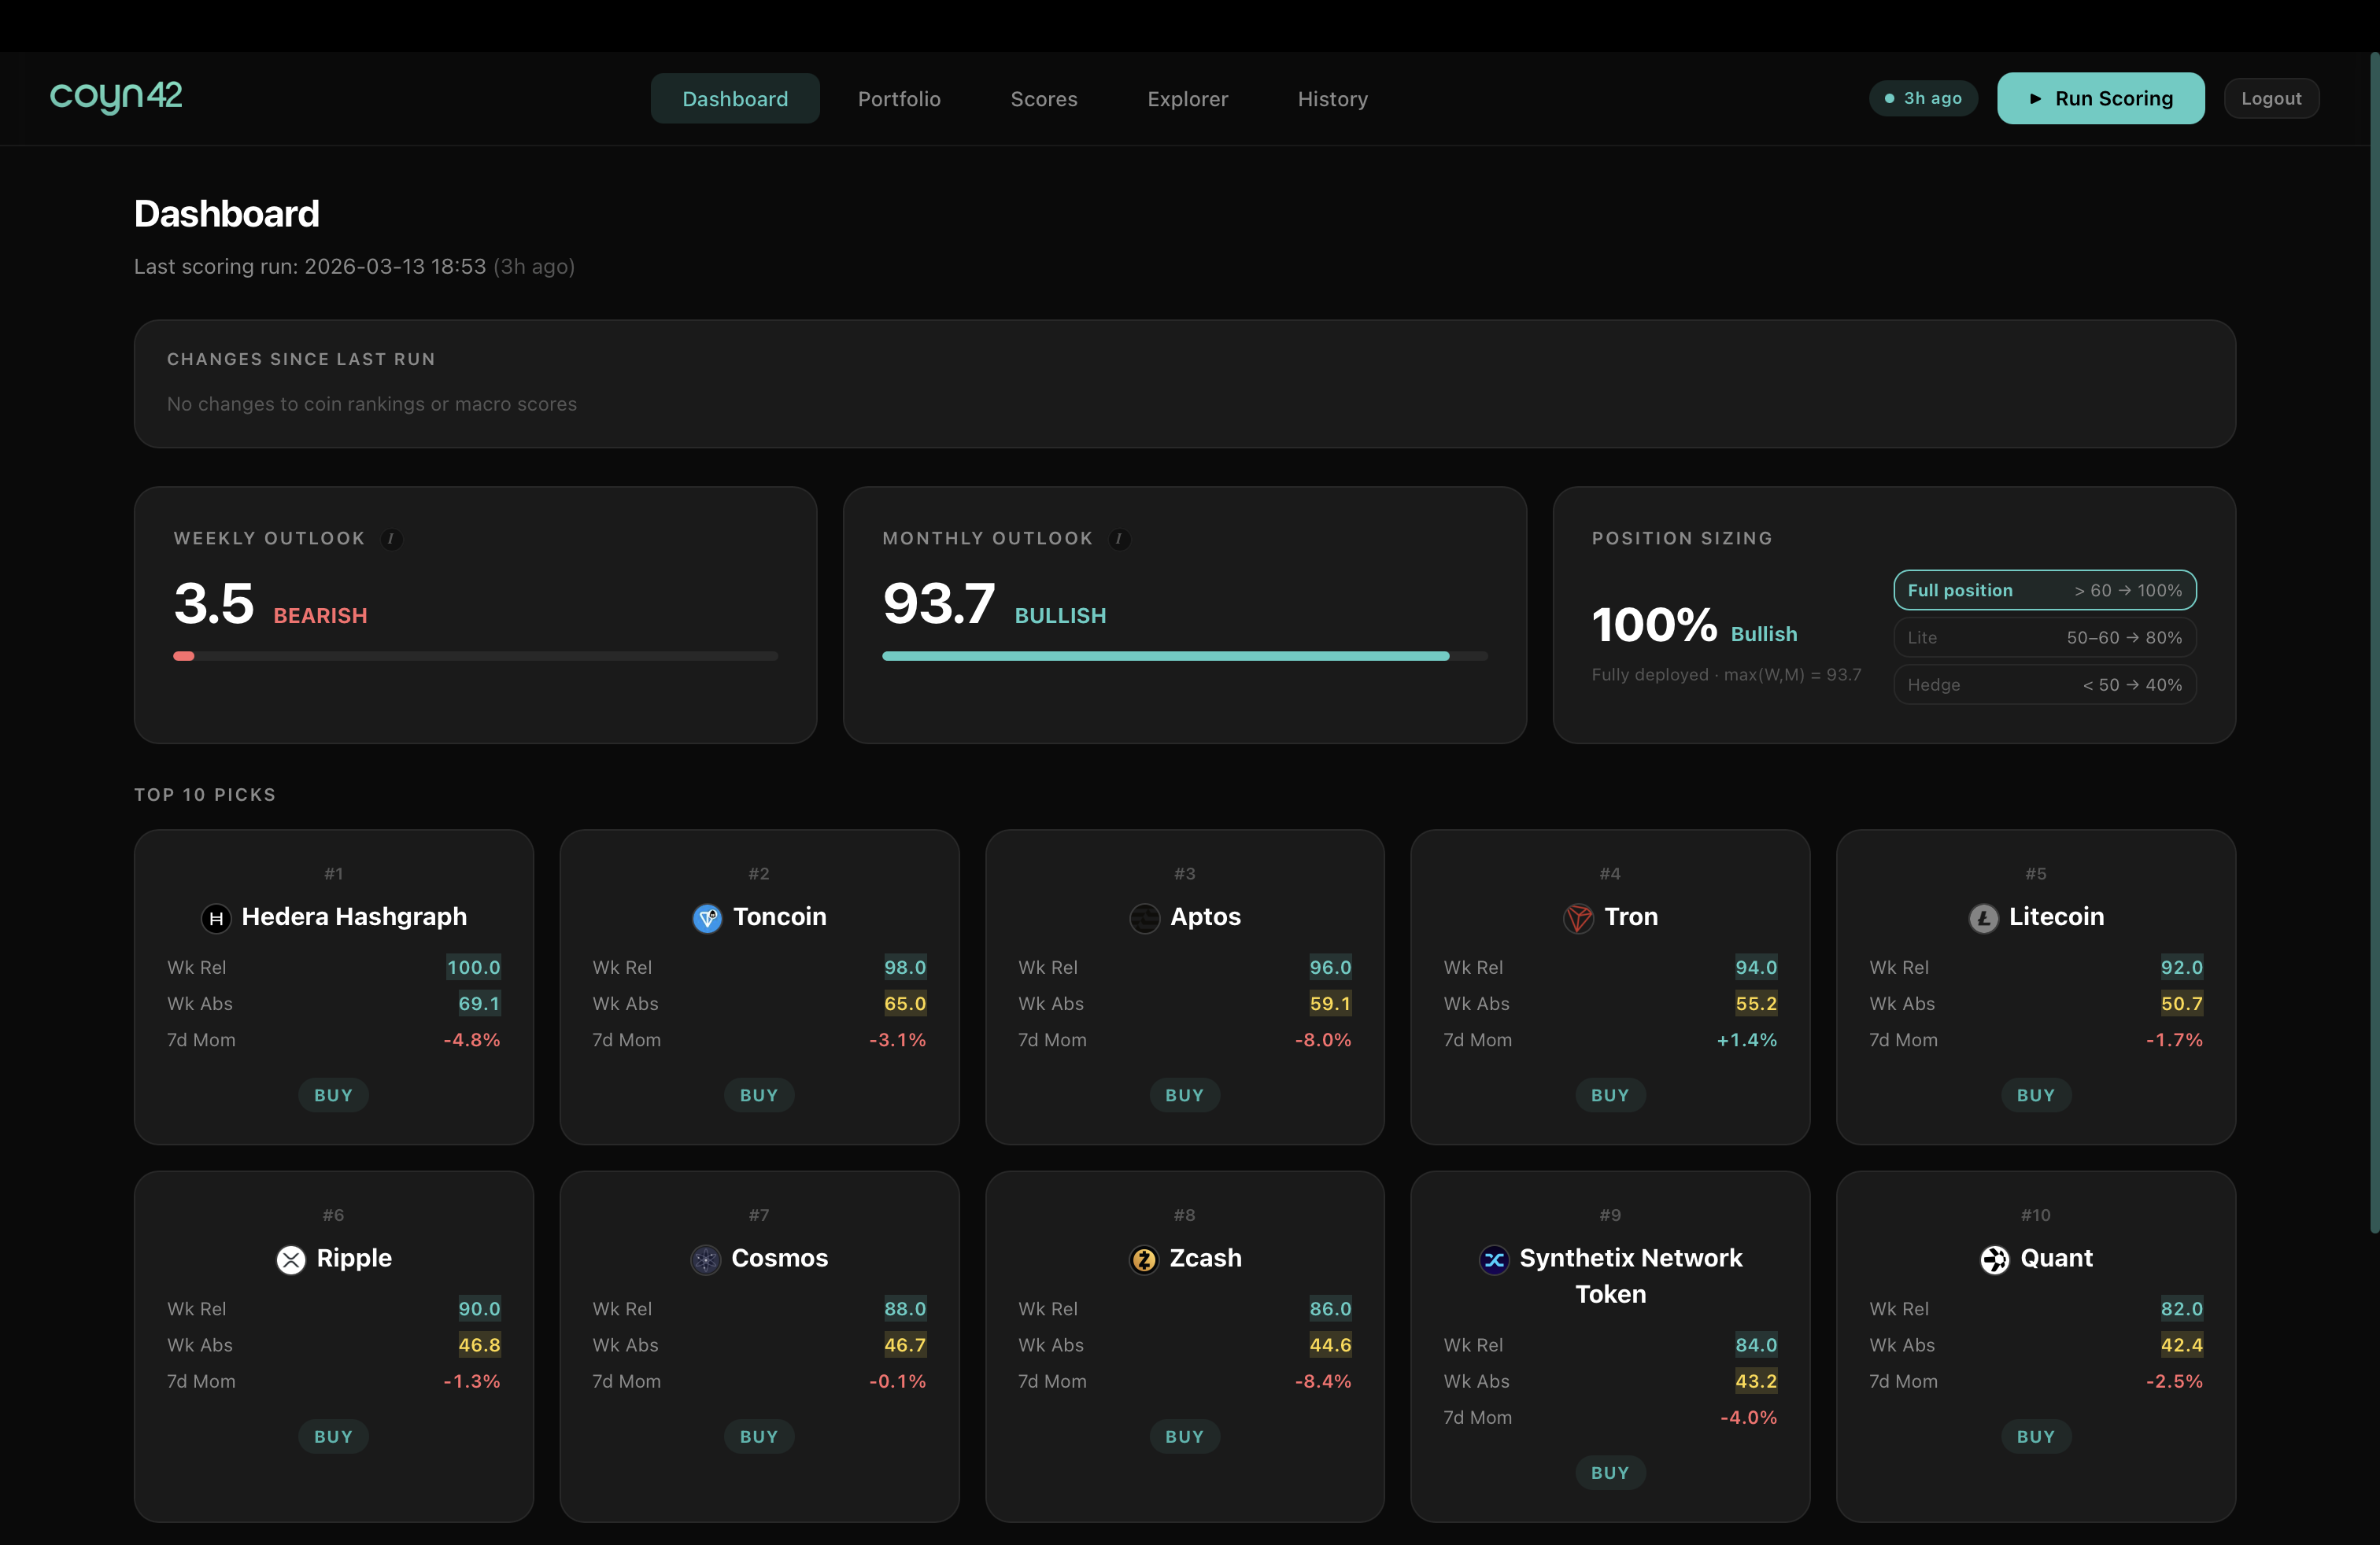Select the Full position sizing option
Image resolution: width=2380 pixels, height=1545 pixels.
(2044, 590)
